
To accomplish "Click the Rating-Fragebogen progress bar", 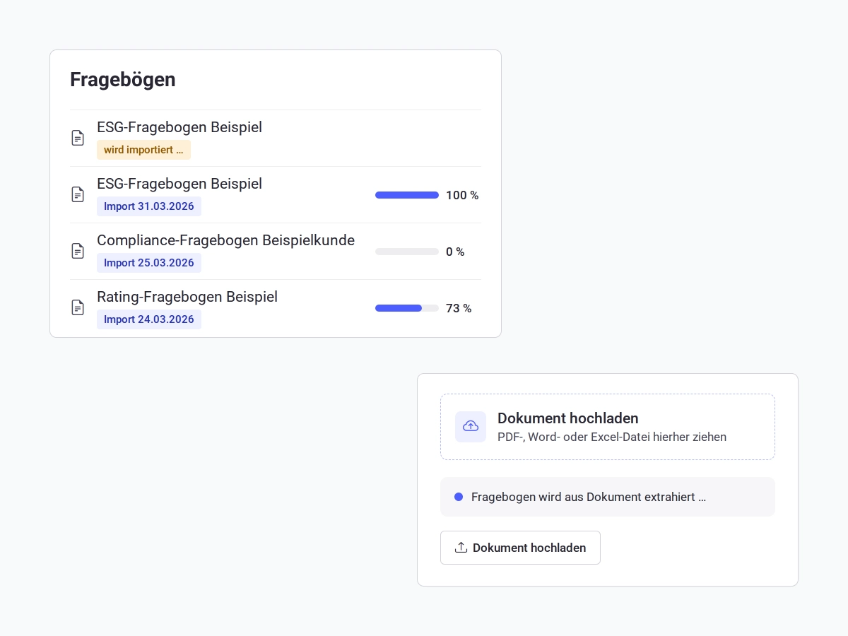I will tap(407, 308).
